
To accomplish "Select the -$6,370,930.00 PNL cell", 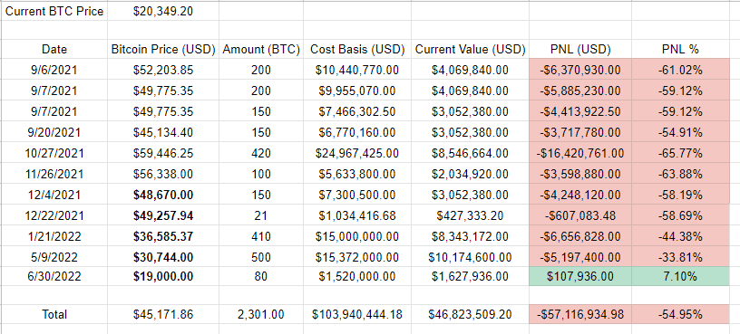I will coord(581,71).
